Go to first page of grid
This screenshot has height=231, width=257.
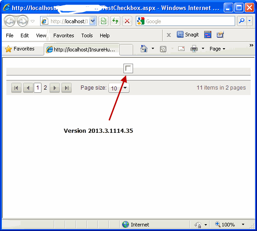(16, 88)
